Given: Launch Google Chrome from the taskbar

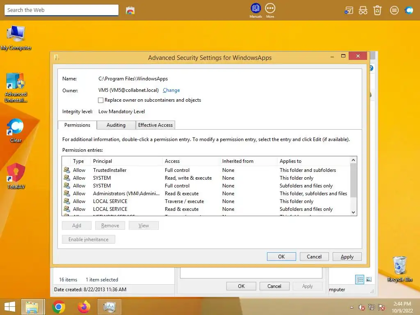Looking at the screenshot, I should 59,307.
